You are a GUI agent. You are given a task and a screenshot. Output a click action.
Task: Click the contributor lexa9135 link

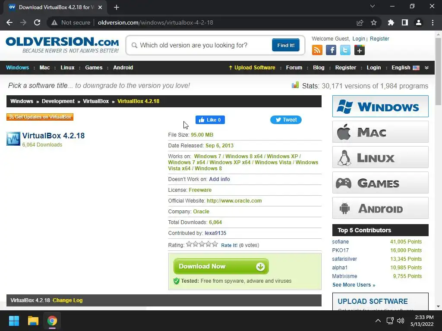[215, 233]
